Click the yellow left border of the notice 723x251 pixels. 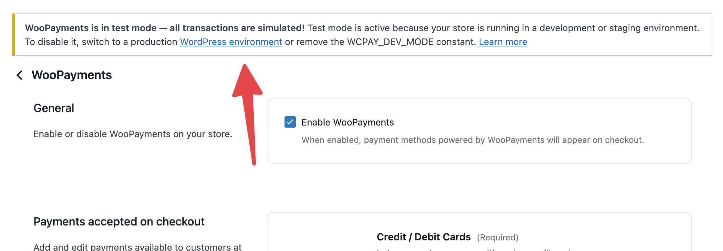click(13, 35)
